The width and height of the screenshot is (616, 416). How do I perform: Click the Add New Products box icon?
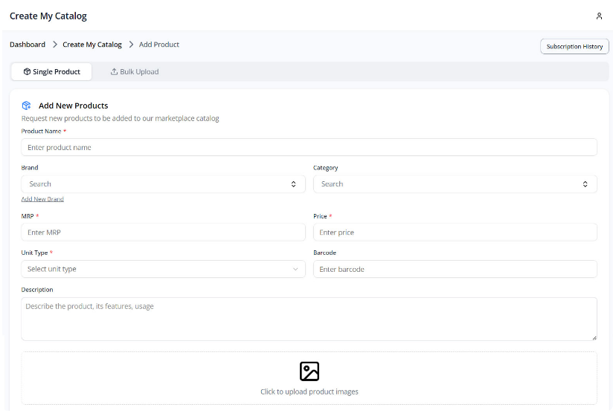27,105
